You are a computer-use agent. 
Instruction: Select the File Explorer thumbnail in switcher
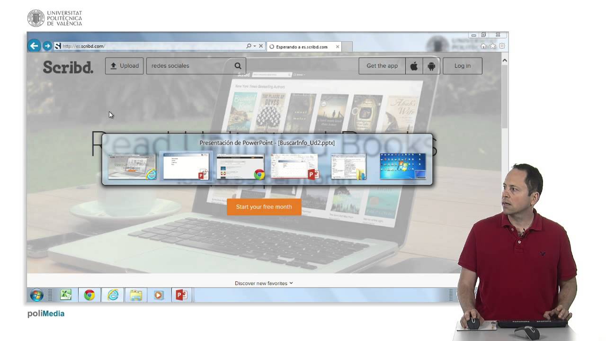click(349, 166)
